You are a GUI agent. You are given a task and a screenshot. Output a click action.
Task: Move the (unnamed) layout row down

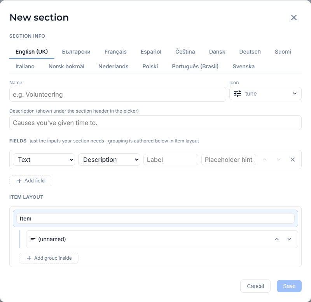pyautogui.click(x=289, y=239)
